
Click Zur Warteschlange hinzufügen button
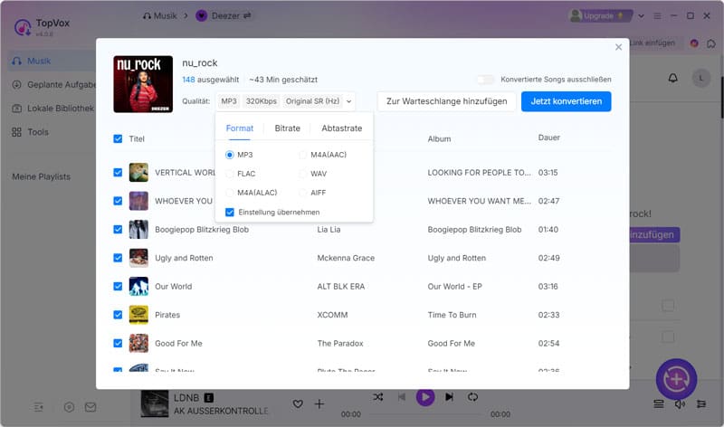[446, 101]
